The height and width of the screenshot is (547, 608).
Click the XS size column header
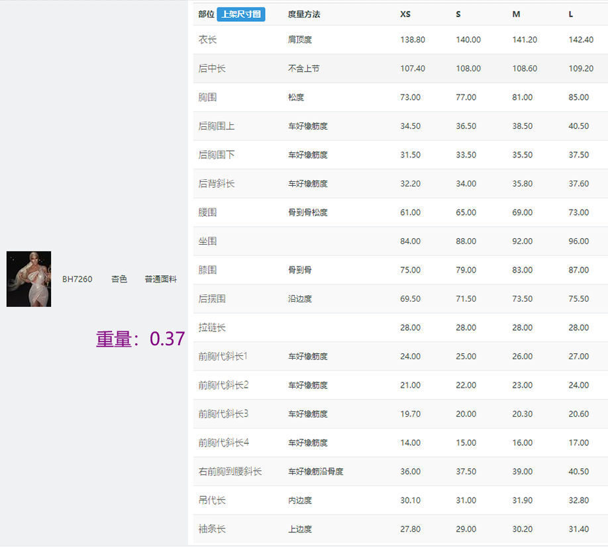point(405,15)
